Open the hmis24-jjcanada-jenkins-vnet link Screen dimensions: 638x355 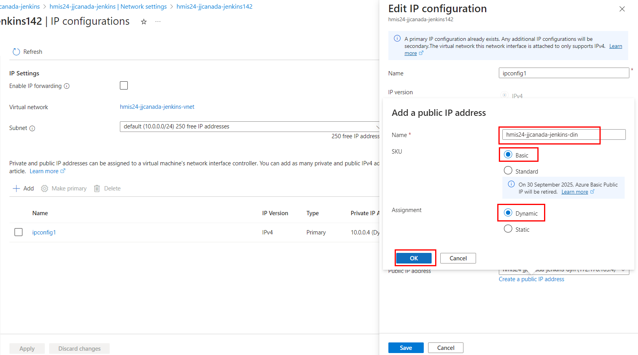[x=157, y=107]
